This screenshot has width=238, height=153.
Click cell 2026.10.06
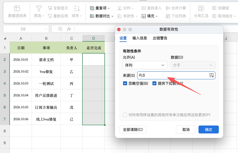[x=21, y=119]
